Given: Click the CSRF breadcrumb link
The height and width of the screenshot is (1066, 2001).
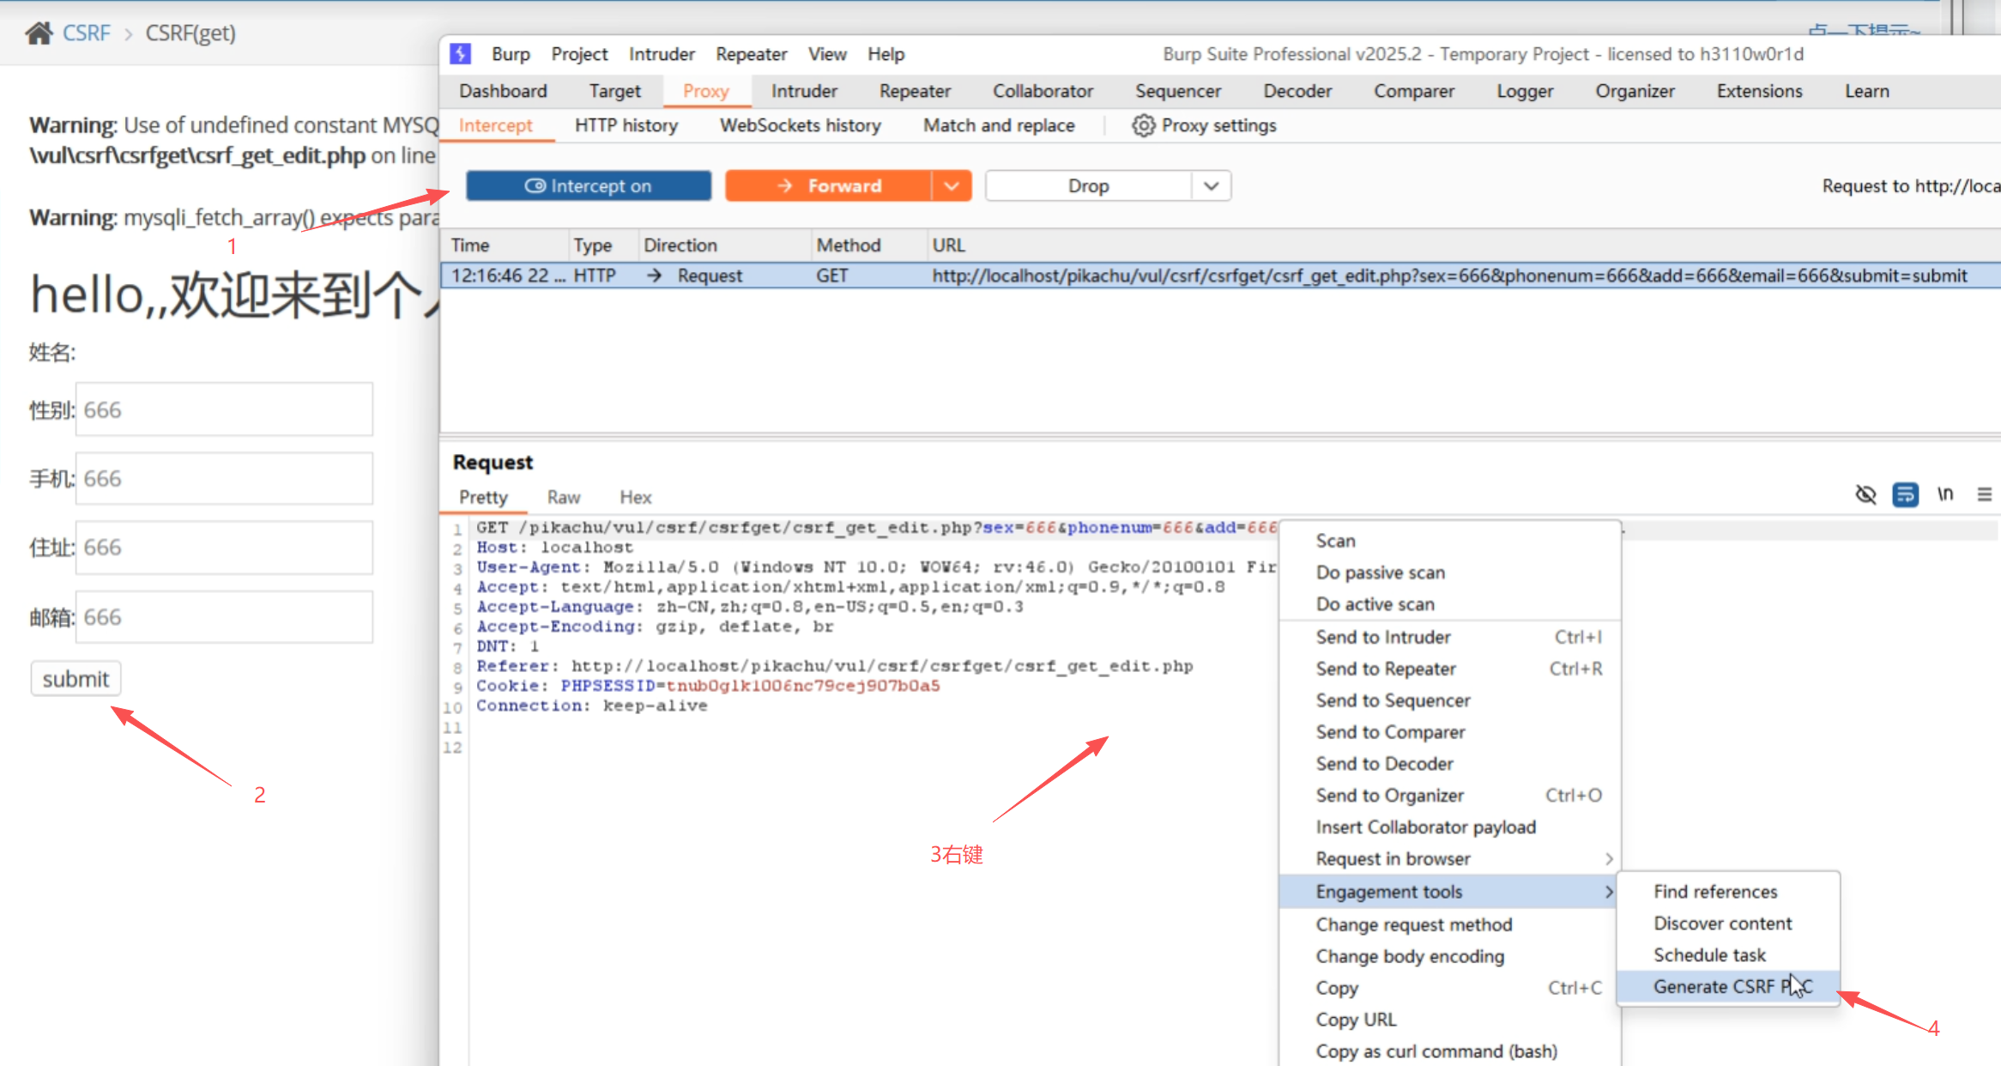Looking at the screenshot, I should pos(86,33).
